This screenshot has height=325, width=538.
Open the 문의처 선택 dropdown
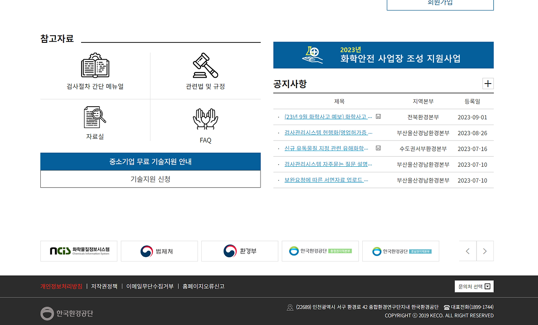(474, 286)
